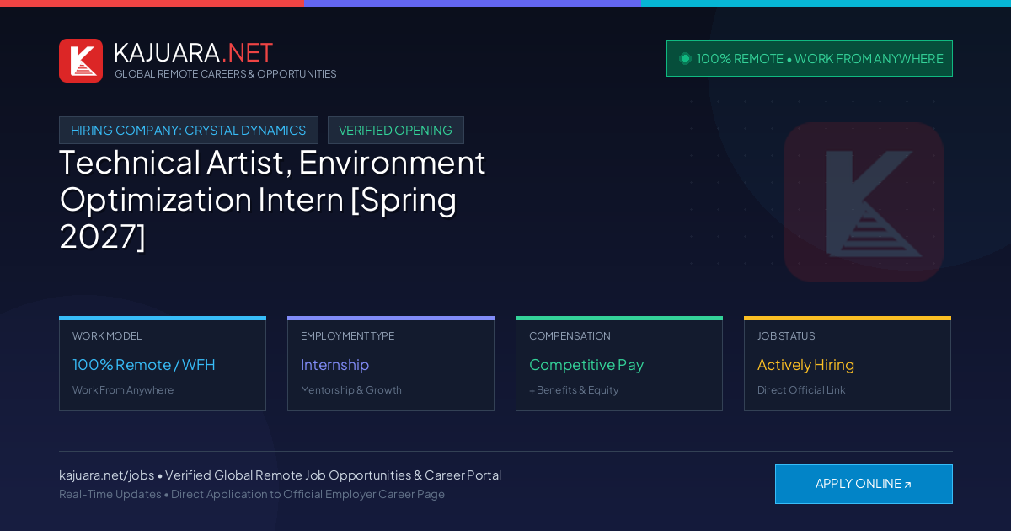Click the Direct Official Link caption
This screenshot has height=531, width=1011.
[x=801, y=390]
